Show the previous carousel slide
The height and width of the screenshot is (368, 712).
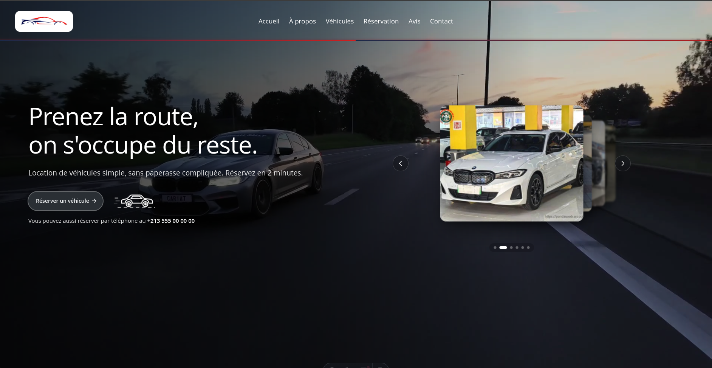(x=401, y=163)
